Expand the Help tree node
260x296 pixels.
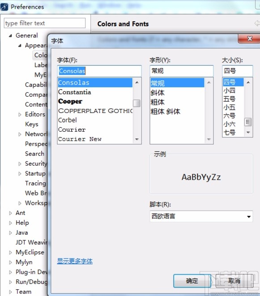coord(10,223)
